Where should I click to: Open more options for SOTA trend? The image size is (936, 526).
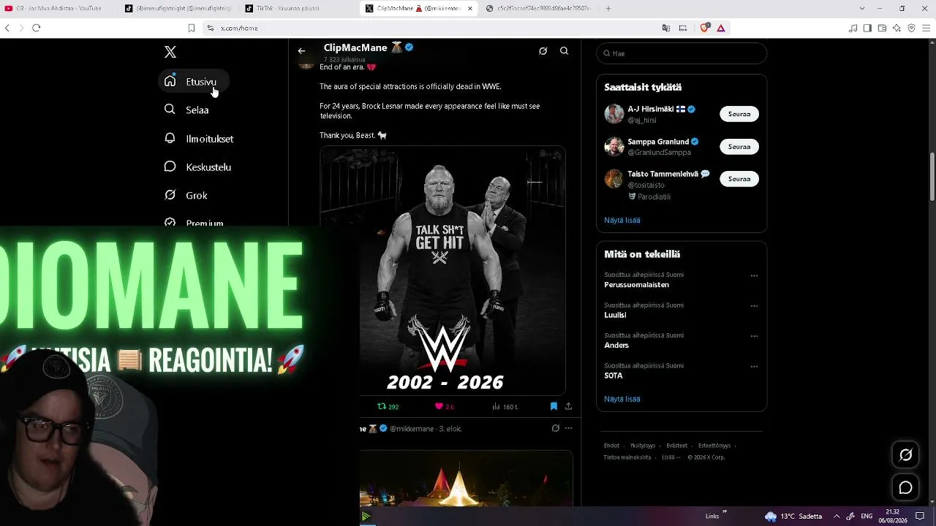[754, 367]
